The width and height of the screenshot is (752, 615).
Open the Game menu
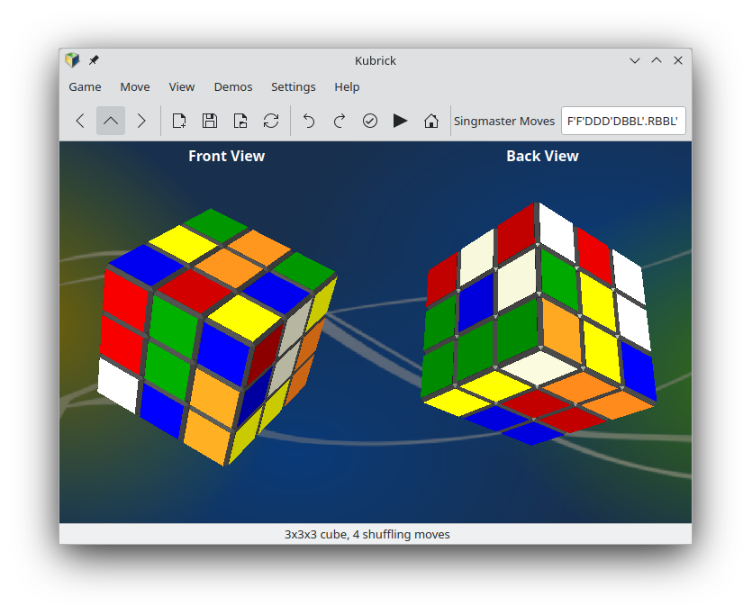85,87
